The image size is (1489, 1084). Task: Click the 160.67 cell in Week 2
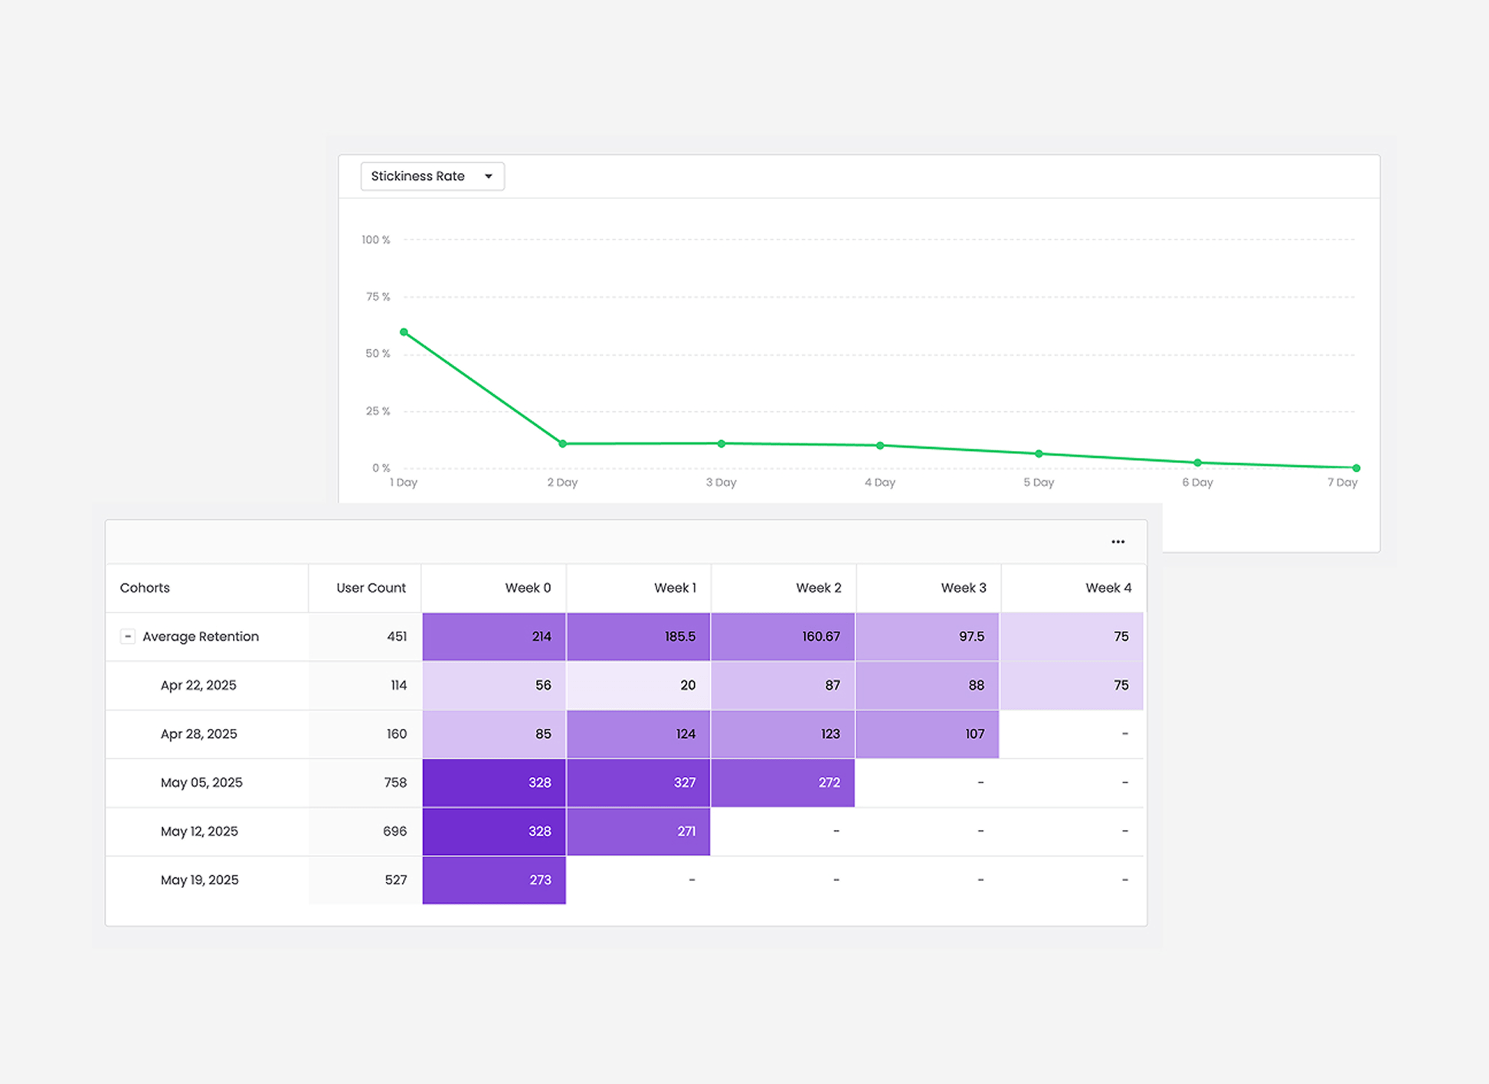point(783,636)
